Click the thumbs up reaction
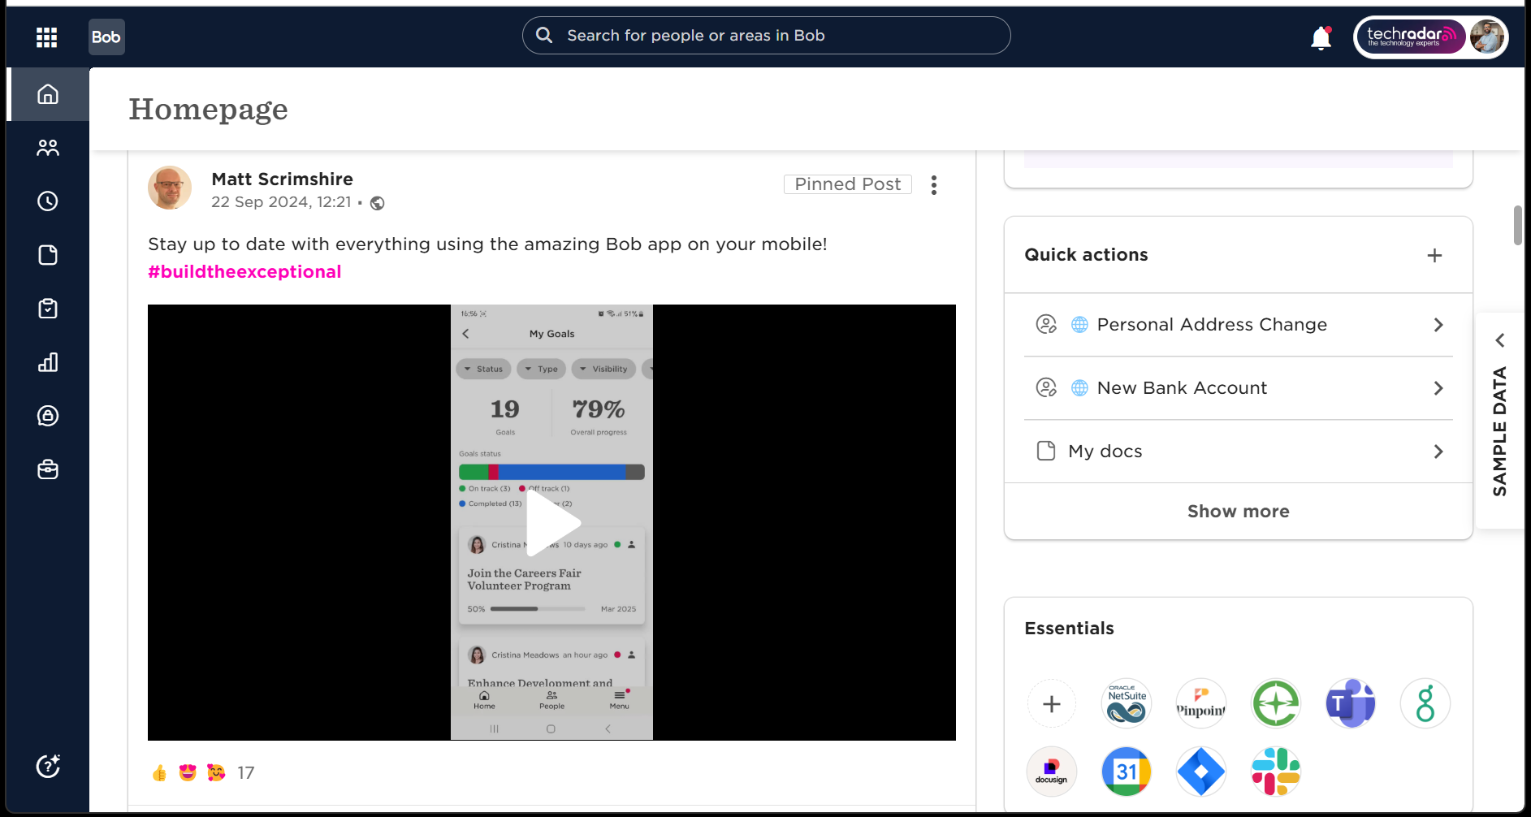Viewport: 1531px width, 817px height. coord(159,773)
